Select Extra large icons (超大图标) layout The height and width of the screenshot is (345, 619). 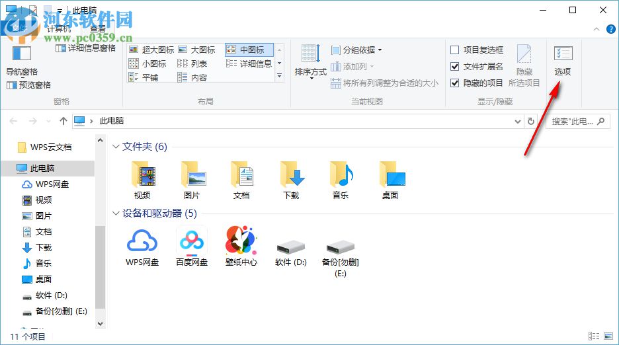(x=151, y=50)
